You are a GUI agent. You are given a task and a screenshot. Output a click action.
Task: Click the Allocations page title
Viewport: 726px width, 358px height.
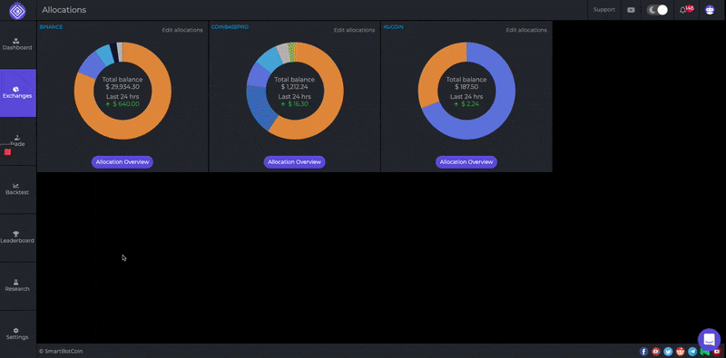[64, 10]
